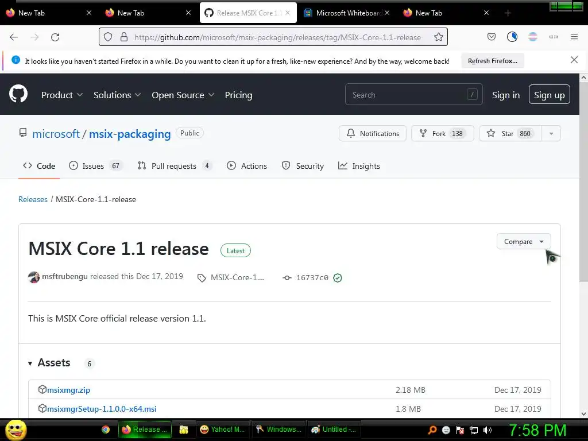
Task: Focus the GitHub search field
Action: 413,95
